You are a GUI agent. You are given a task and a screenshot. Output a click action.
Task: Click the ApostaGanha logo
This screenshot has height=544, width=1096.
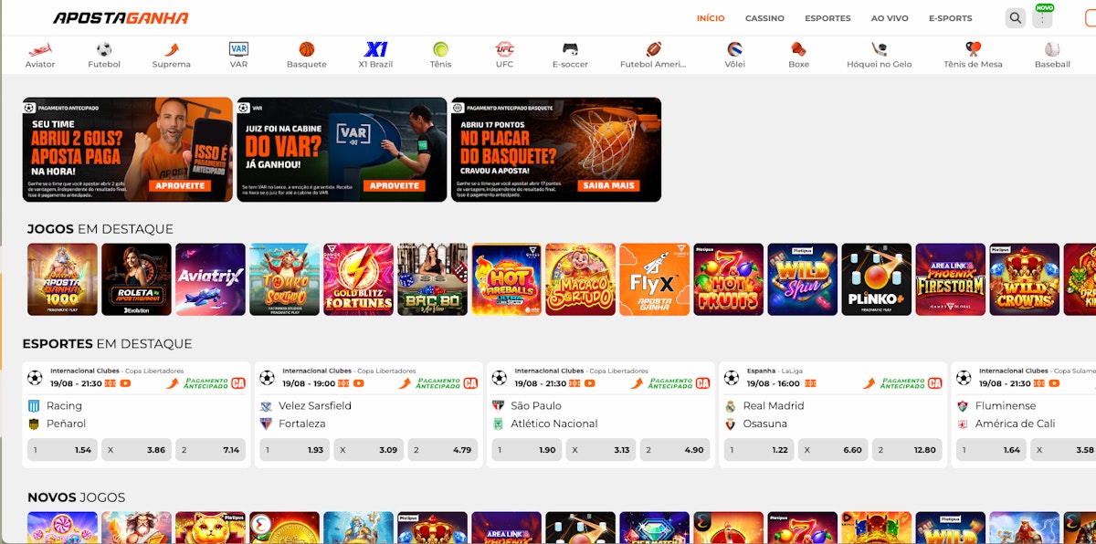pos(121,18)
